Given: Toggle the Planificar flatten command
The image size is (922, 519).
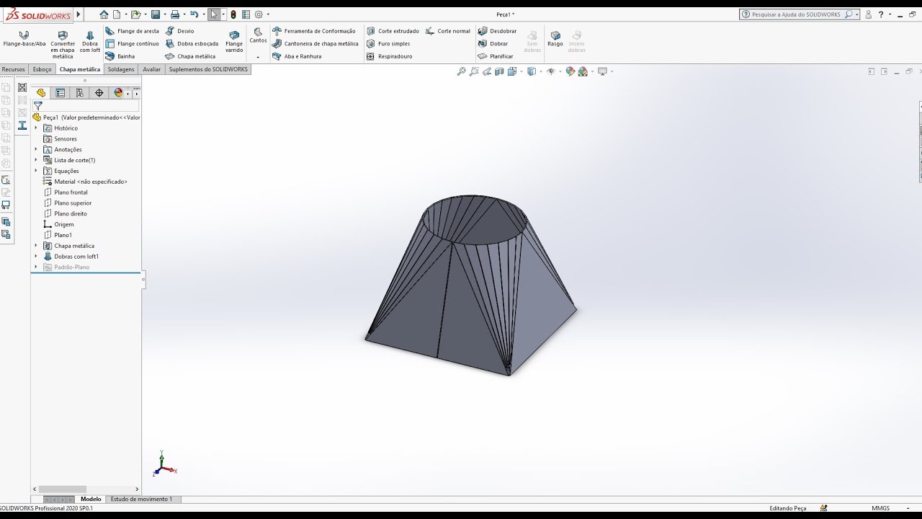Looking at the screenshot, I should point(496,56).
